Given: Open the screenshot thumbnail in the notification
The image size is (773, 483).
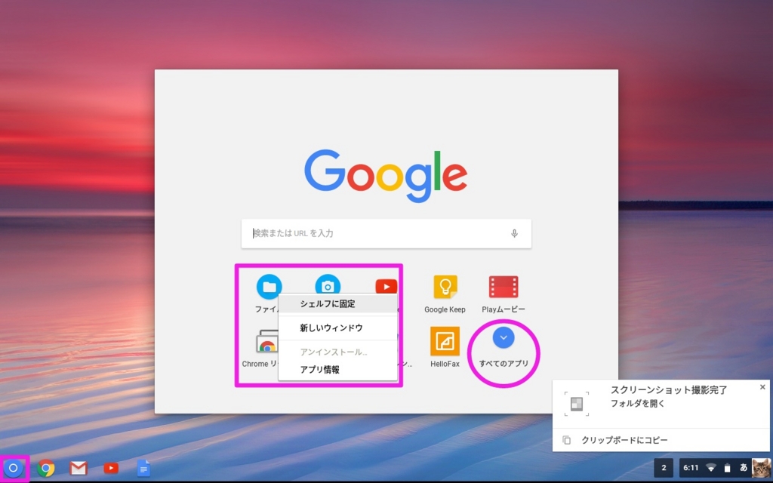Looking at the screenshot, I should pyautogui.click(x=577, y=405).
